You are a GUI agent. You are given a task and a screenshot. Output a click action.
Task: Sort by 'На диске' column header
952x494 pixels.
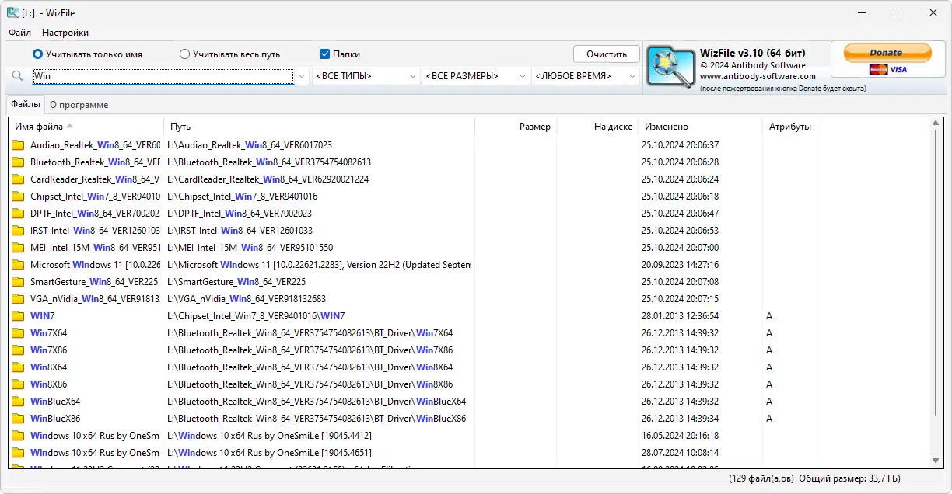point(597,127)
